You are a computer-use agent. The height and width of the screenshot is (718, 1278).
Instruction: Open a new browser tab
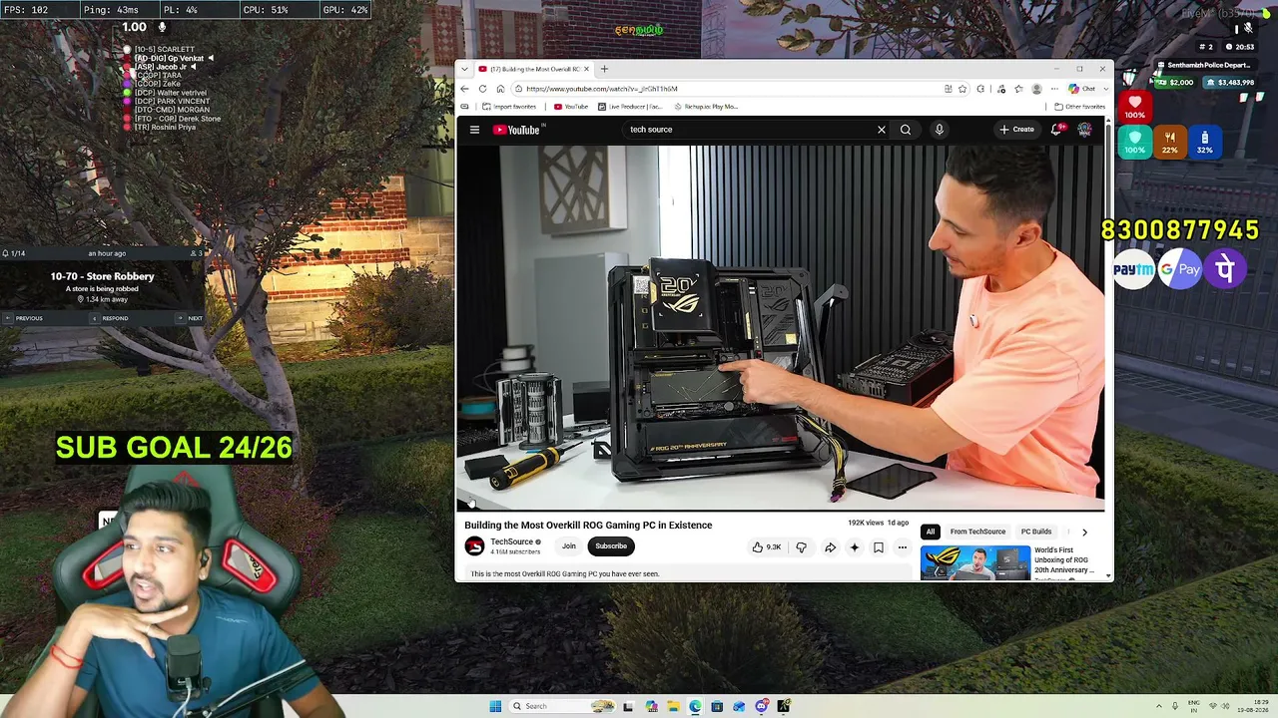coord(604,69)
